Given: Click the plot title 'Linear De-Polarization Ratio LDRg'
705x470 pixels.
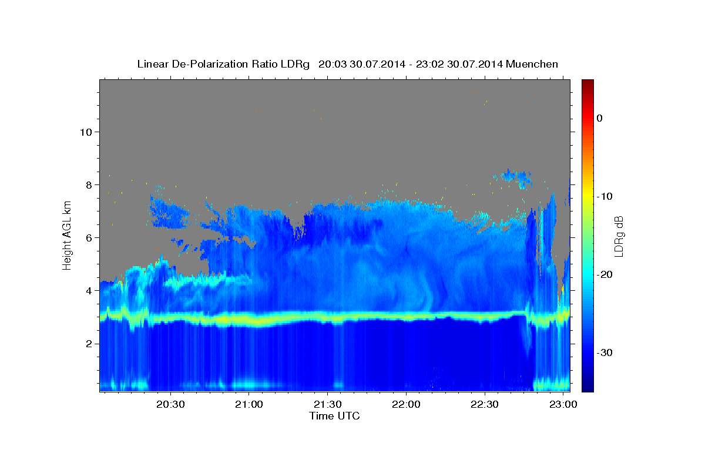Looking at the screenshot, I should (223, 64).
